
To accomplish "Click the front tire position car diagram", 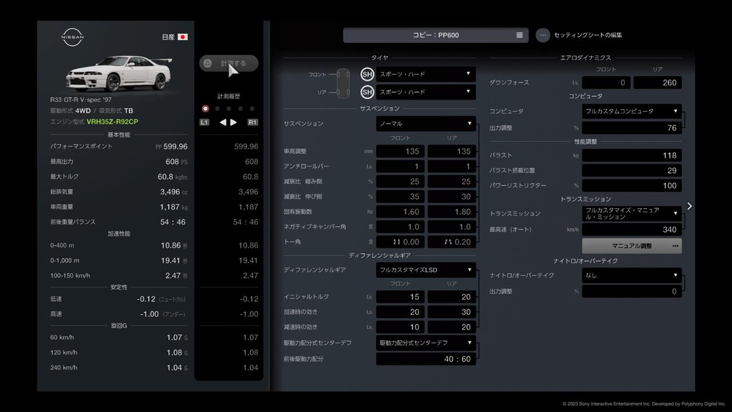I will [x=343, y=74].
